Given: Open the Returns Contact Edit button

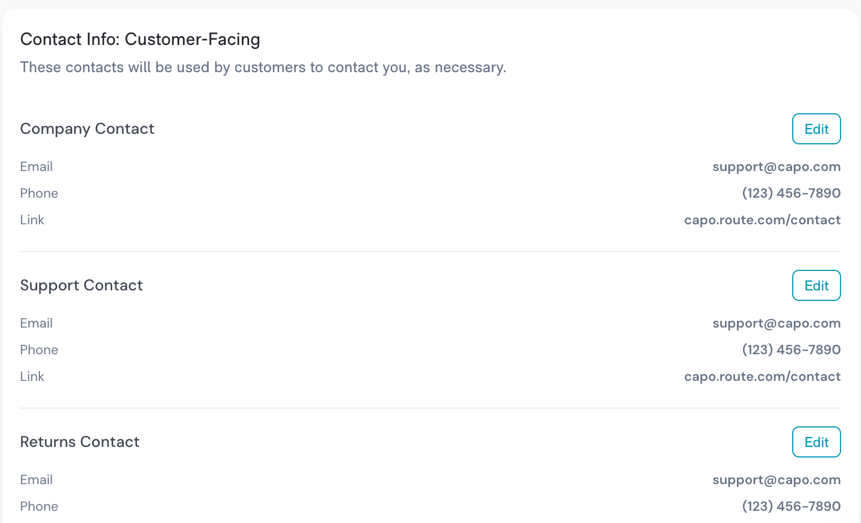Looking at the screenshot, I should pyautogui.click(x=816, y=442).
